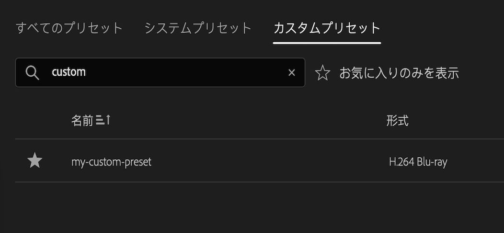Click the ascending arrow next to 名前
504x233 pixels.
(x=108, y=120)
